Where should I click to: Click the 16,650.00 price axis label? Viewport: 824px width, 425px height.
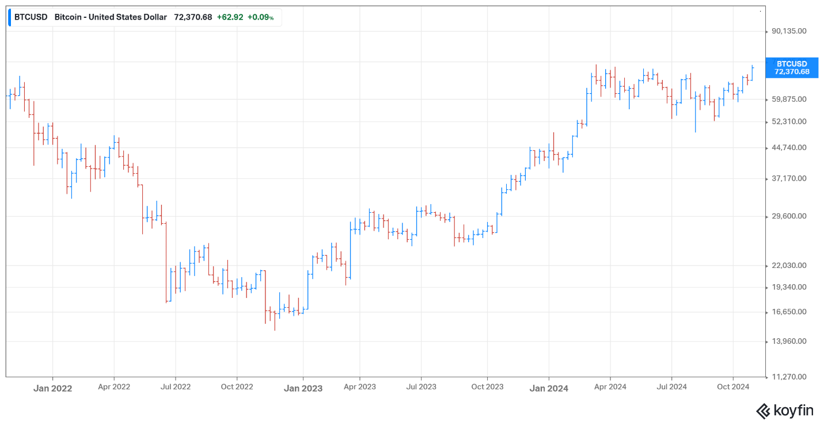click(789, 312)
